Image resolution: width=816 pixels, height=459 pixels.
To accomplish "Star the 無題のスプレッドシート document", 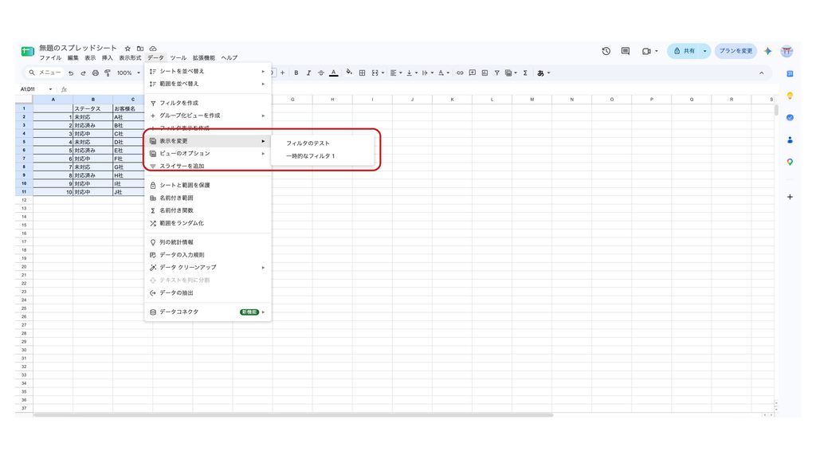I will pos(127,48).
